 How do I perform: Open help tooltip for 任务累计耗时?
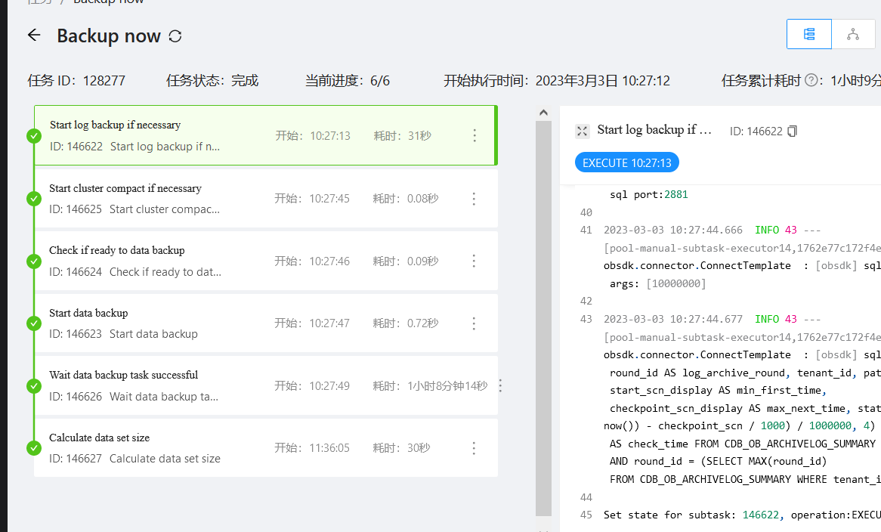[811, 80]
